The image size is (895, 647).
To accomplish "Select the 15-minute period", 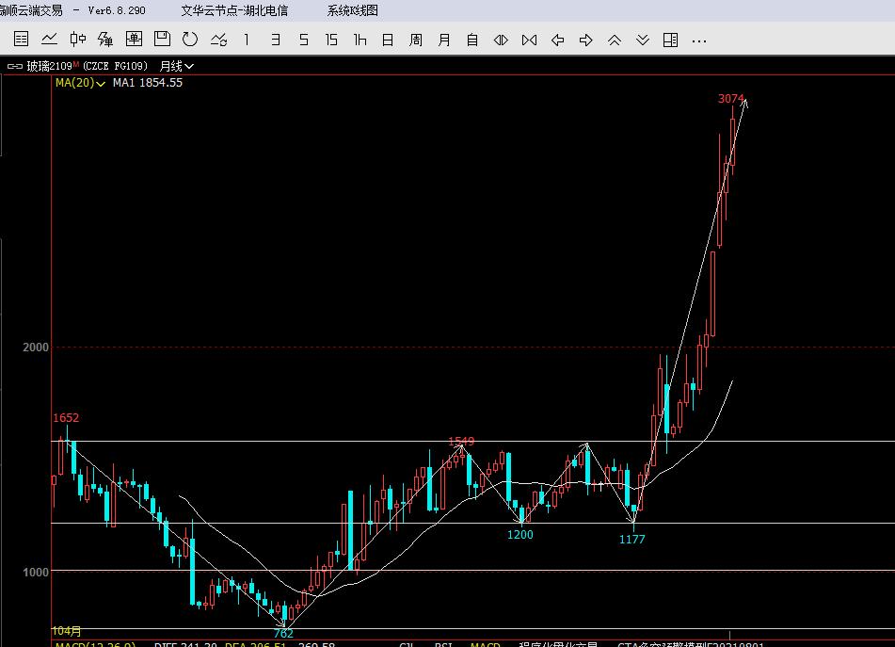I will coord(331,40).
